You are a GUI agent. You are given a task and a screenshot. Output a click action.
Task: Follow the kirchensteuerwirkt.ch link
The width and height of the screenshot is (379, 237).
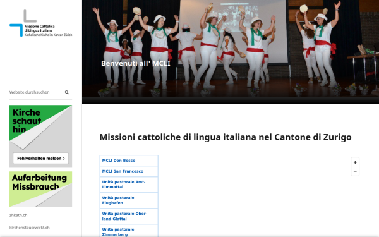click(30, 228)
